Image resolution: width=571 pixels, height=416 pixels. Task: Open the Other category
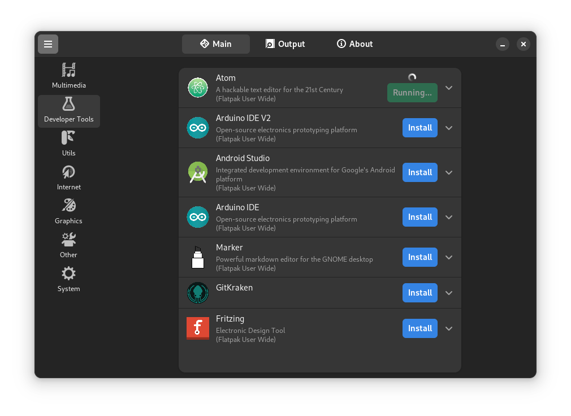pyautogui.click(x=68, y=246)
